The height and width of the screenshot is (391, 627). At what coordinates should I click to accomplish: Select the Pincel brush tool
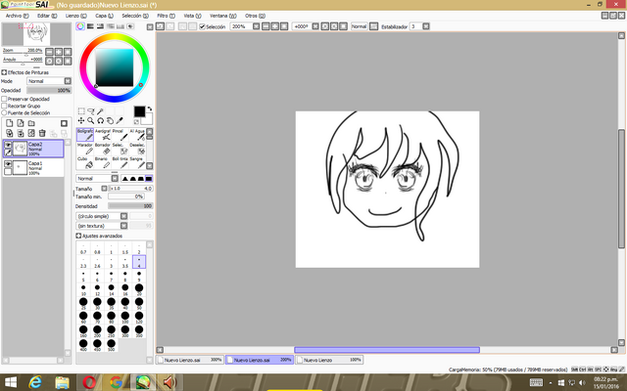120,135
